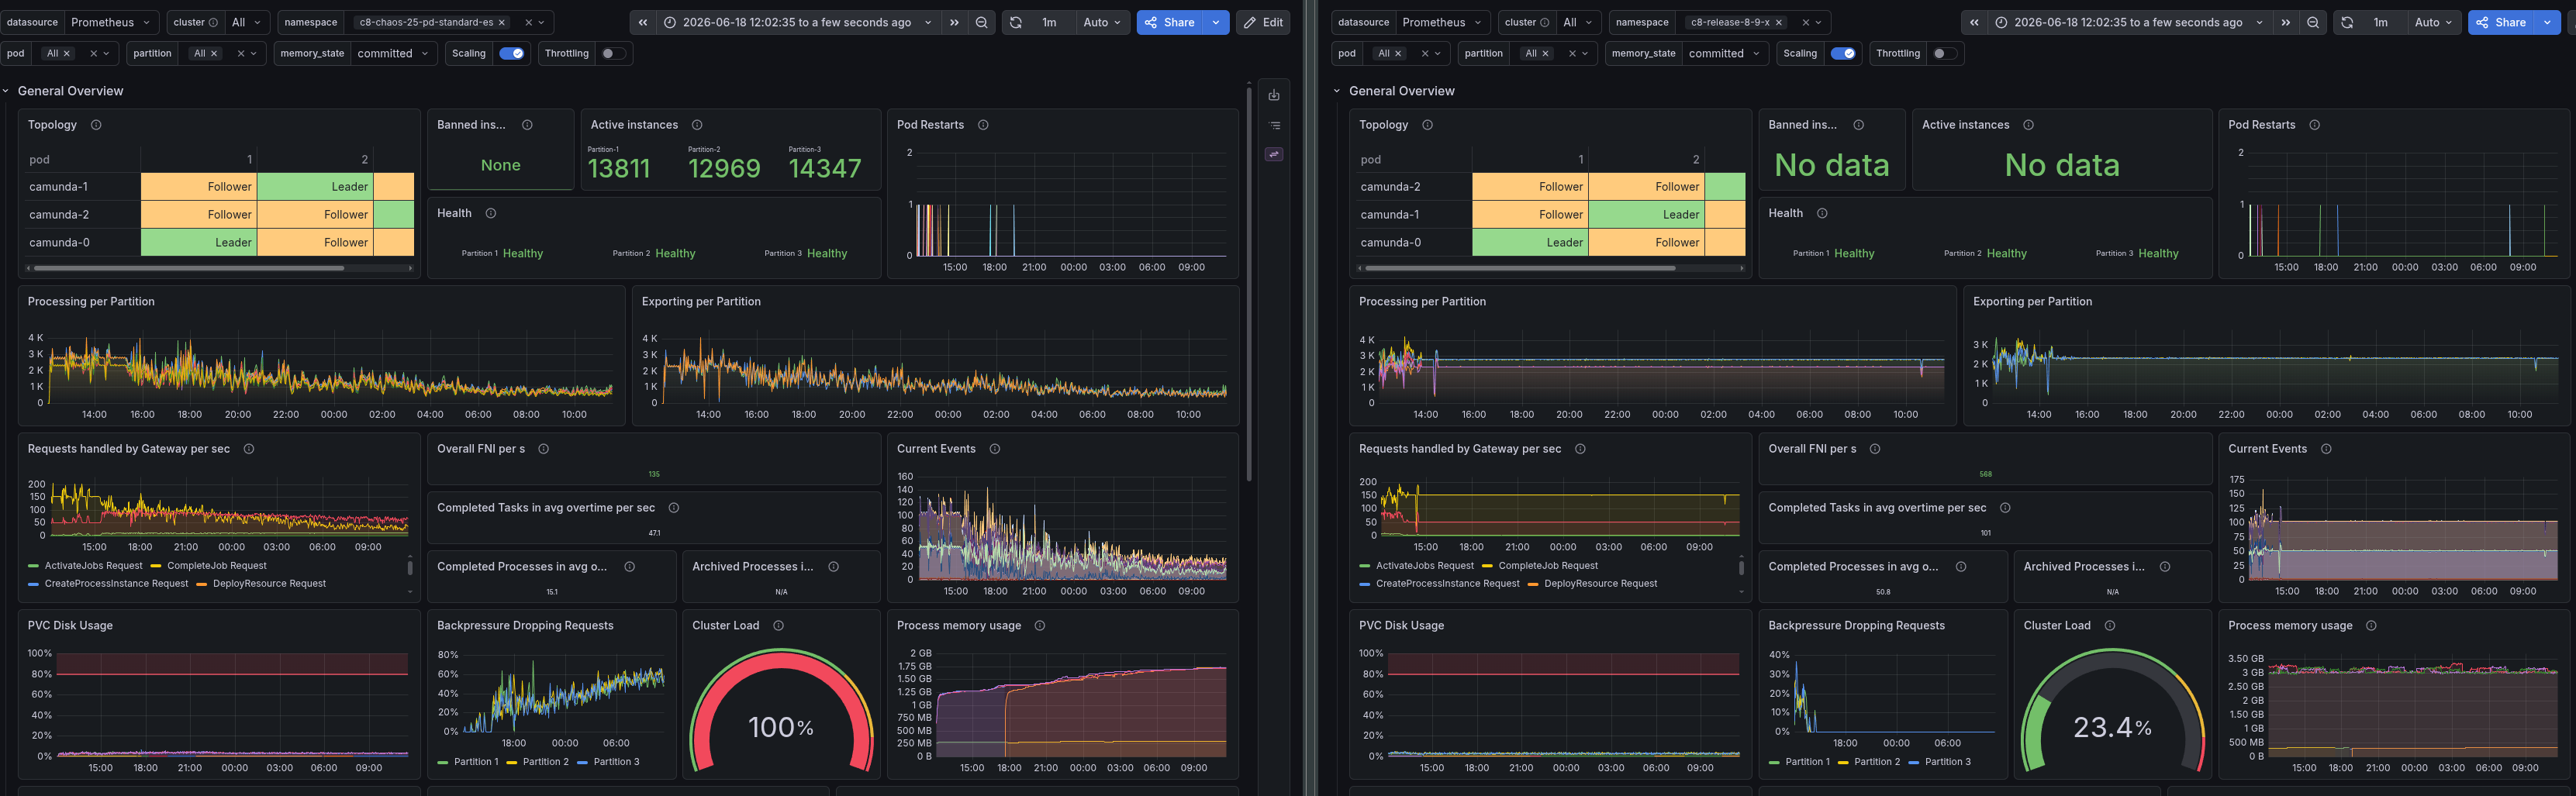Open the Prometheus datasource dropdown on left
This screenshot has width=2576, height=796.
tap(111, 22)
